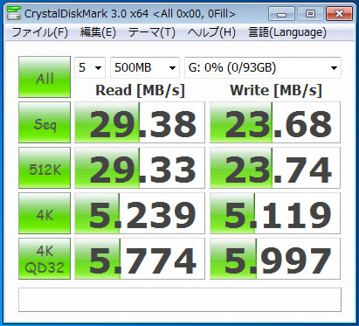
Task: Minimize the CrystalDiskMark window
Action: (x=281, y=14)
